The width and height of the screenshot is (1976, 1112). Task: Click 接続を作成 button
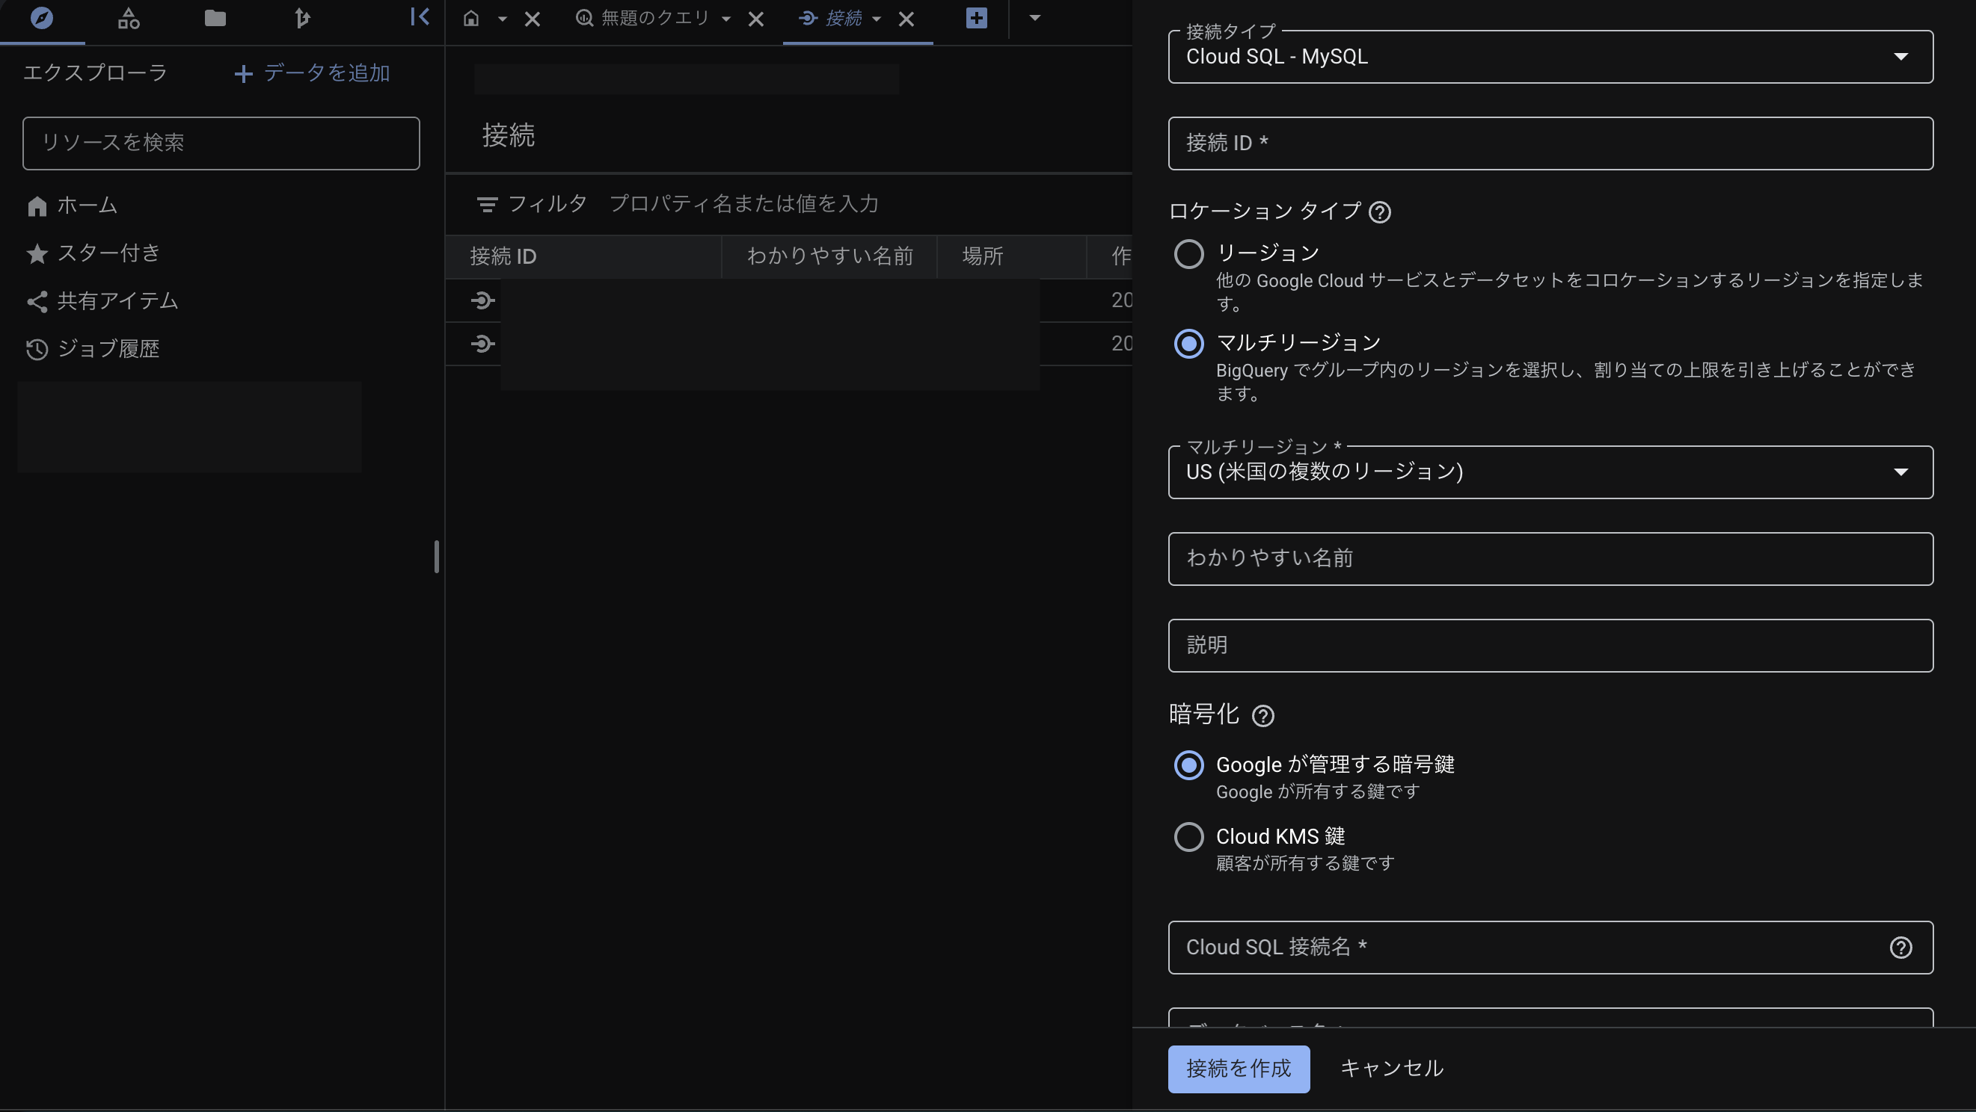[1239, 1069]
